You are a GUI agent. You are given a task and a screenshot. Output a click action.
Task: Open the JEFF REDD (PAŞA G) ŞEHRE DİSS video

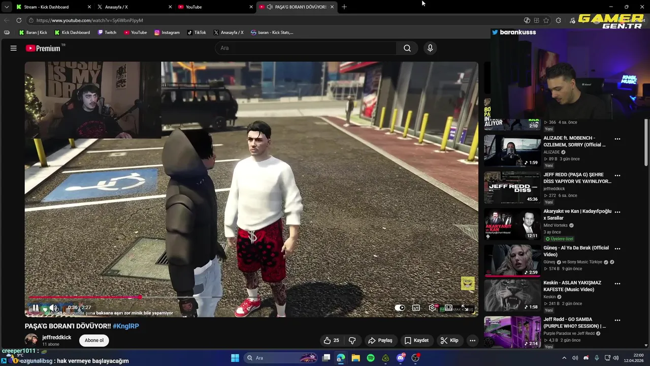point(512,187)
